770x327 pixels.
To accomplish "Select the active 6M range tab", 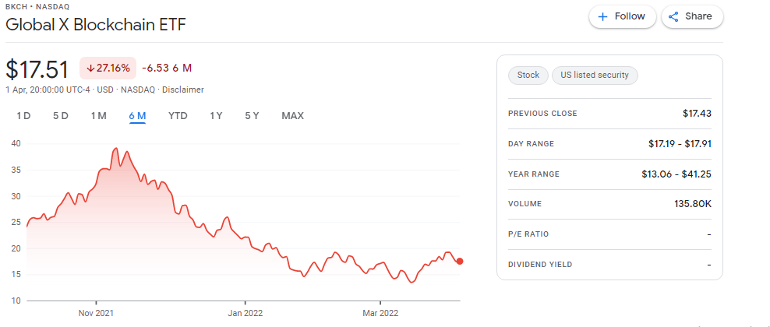I will click(137, 116).
